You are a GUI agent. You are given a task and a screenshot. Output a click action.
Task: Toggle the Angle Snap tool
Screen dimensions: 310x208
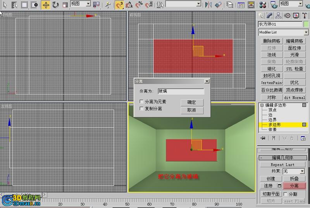pyautogui.click(x=129, y=5)
